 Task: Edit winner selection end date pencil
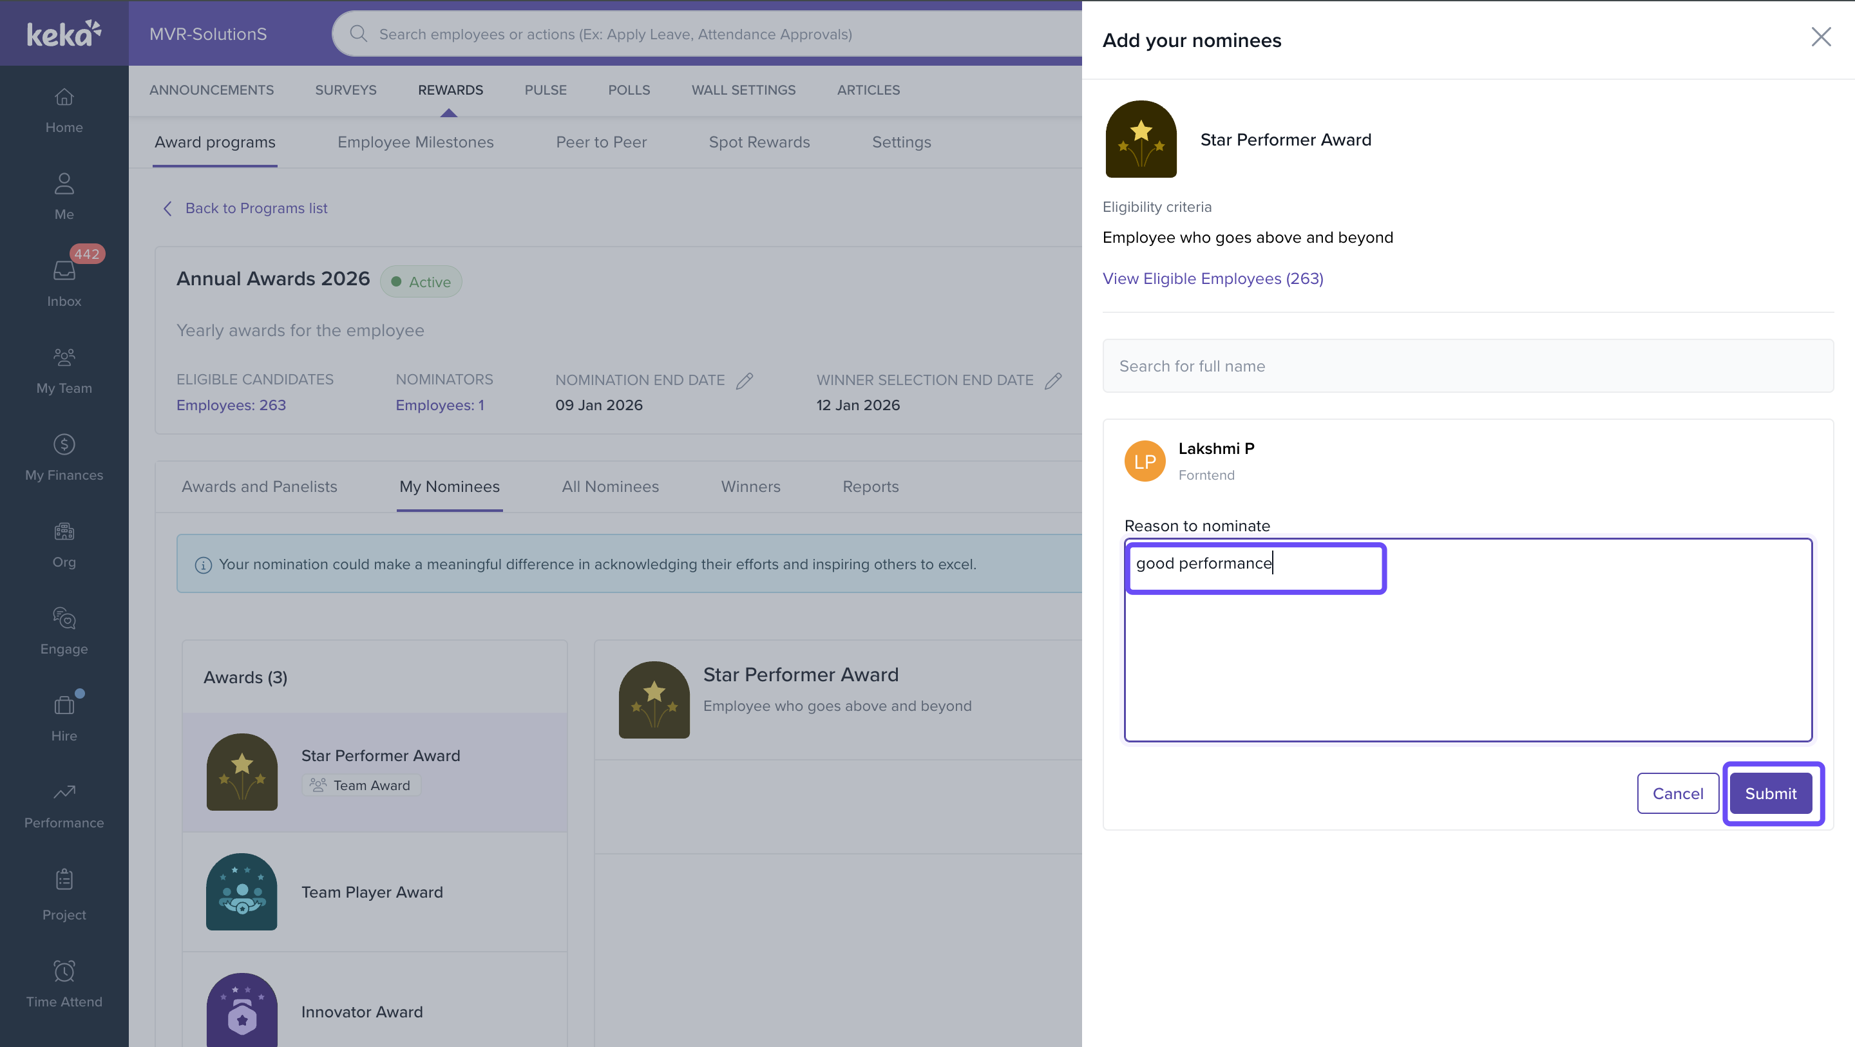click(x=1053, y=381)
